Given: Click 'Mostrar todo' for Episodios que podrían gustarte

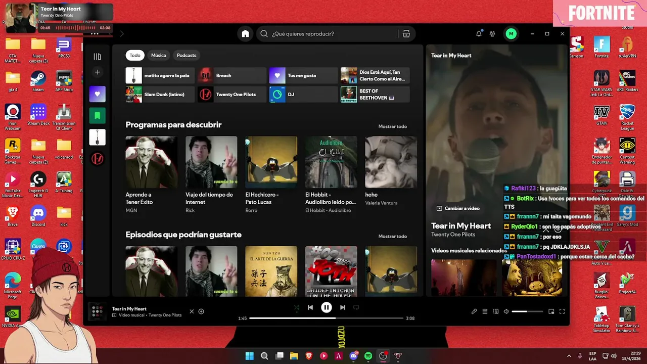Looking at the screenshot, I should pos(393,236).
